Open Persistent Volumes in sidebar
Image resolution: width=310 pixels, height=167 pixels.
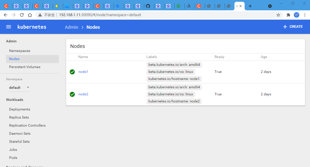pos(25,67)
